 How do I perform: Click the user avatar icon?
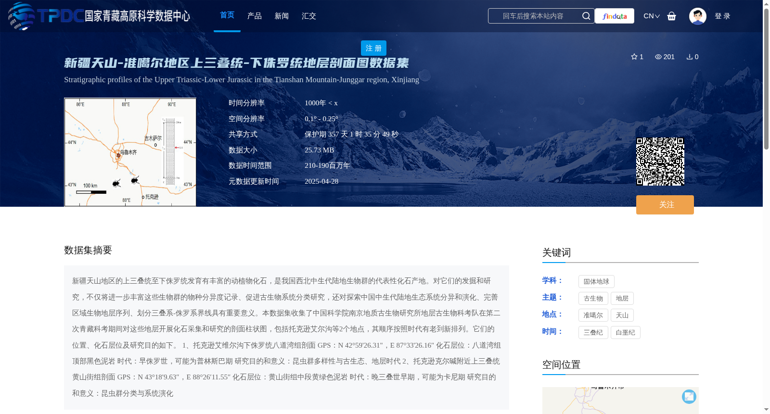coord(697,16)
